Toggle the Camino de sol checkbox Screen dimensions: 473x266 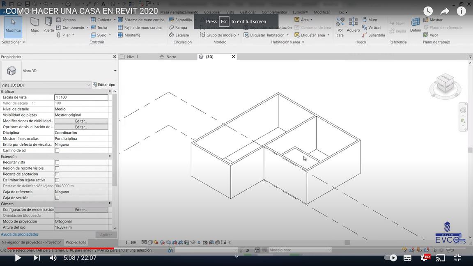[x=57, y=151]
